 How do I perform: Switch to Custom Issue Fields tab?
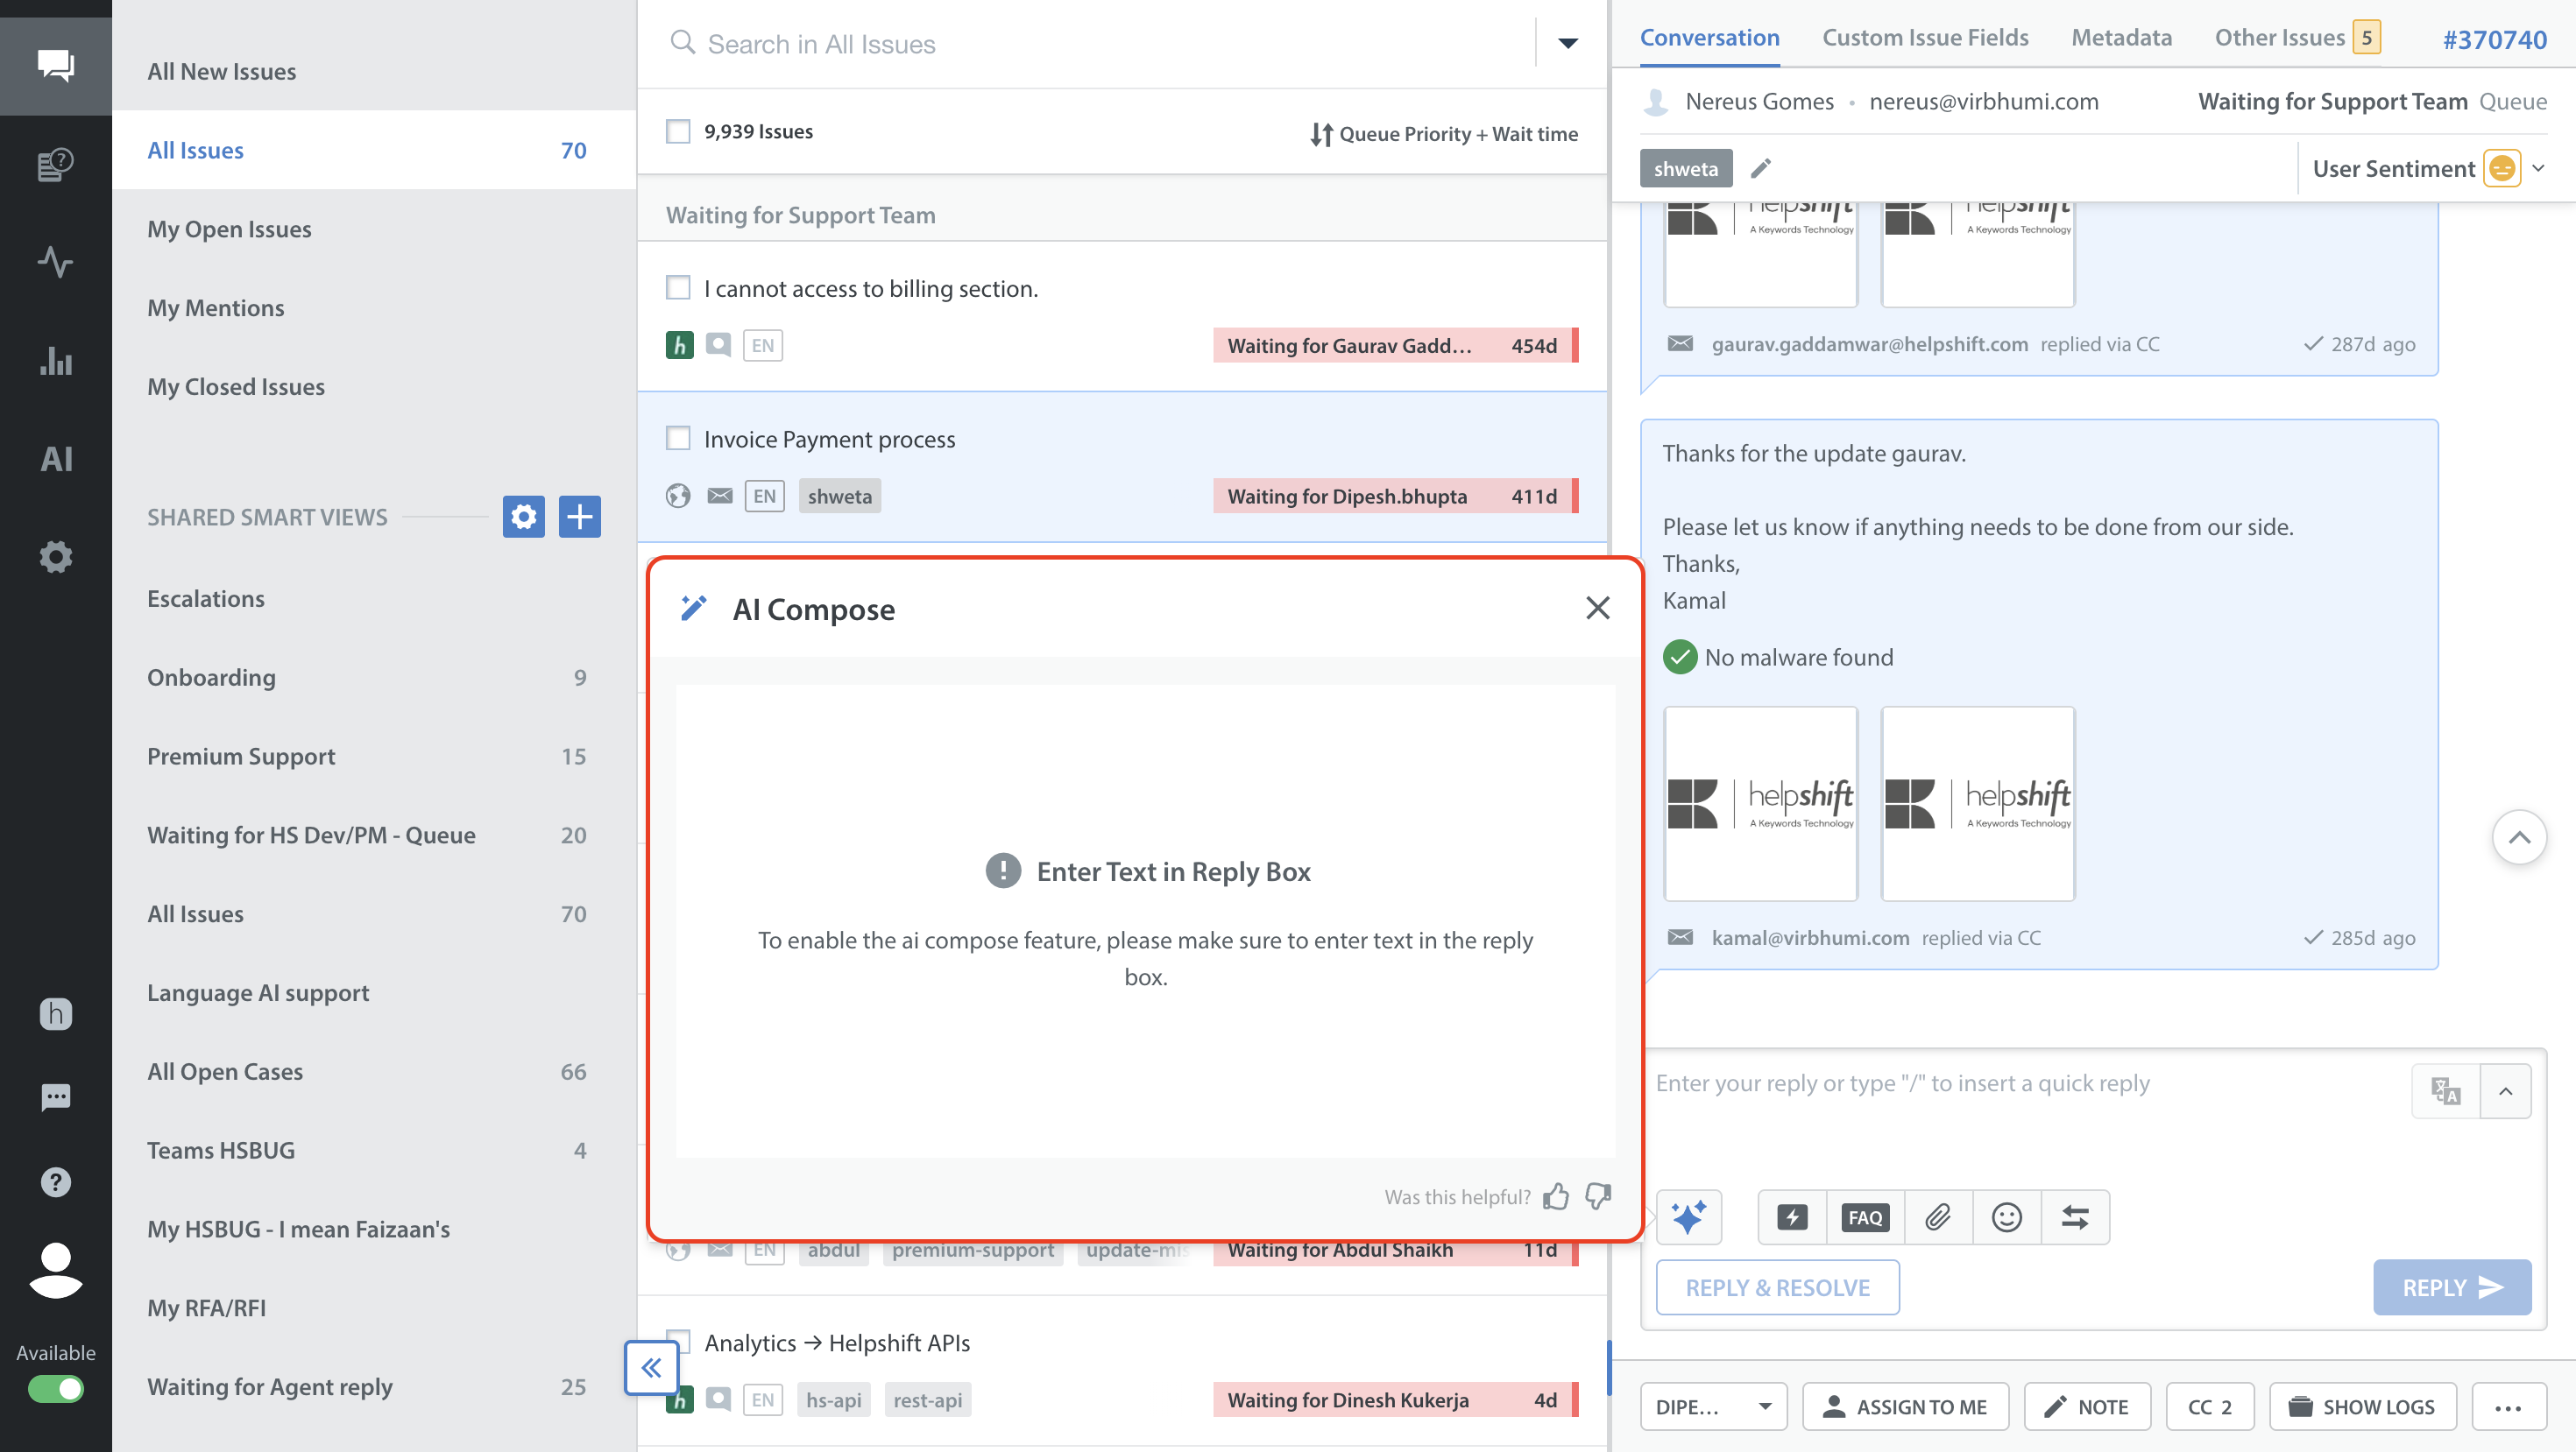(1924, 38)
